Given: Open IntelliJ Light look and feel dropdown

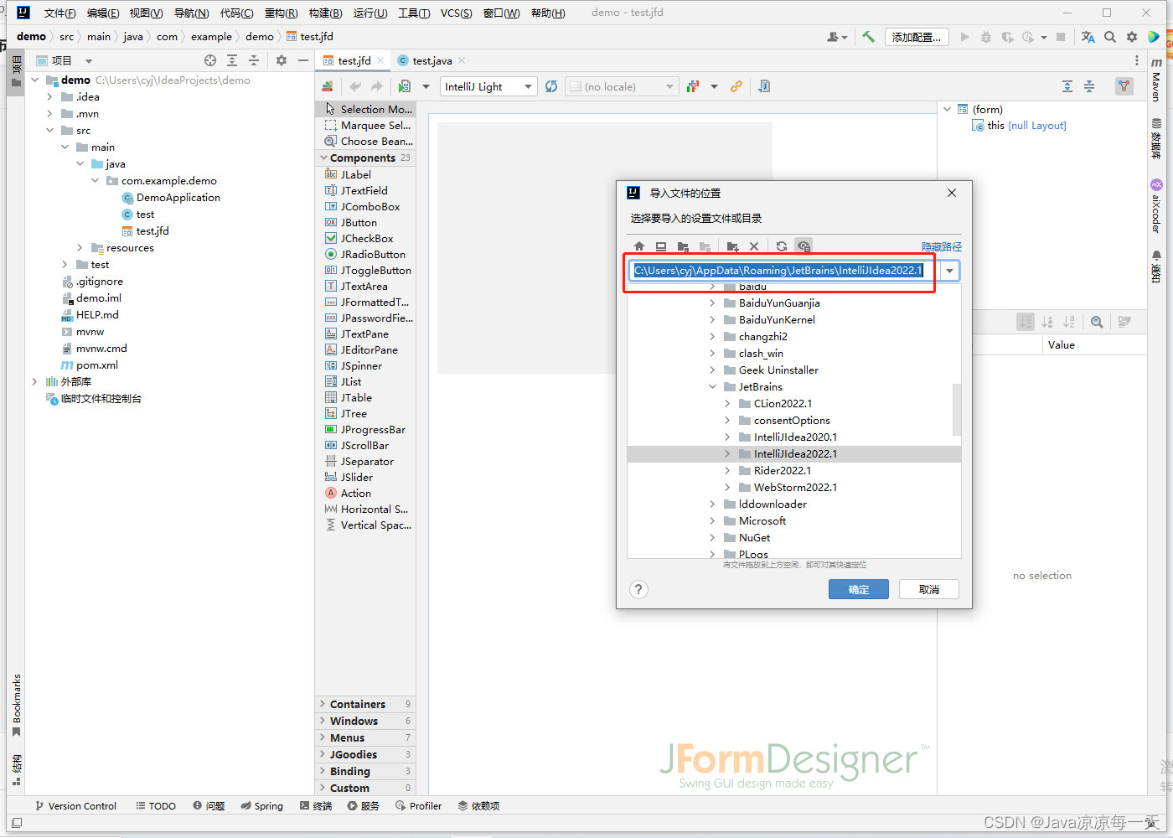Looking at the screenshot, I should click(x=488, y=86).
